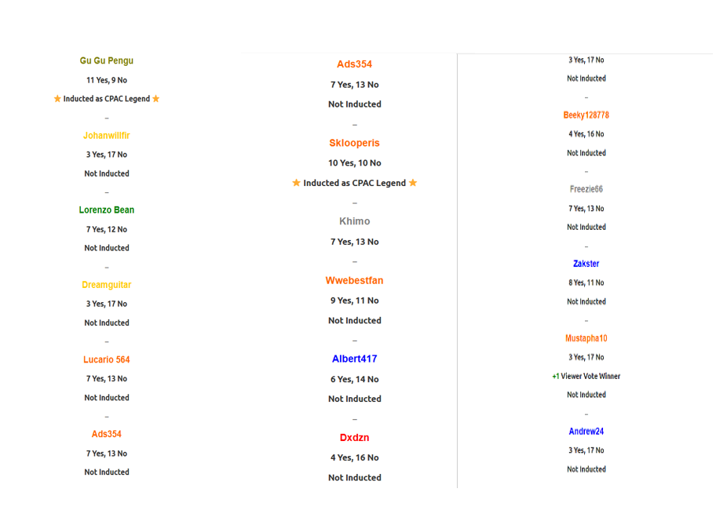Click the Dreamguitar name
This screenshot has width=727, height=514.
107,285
